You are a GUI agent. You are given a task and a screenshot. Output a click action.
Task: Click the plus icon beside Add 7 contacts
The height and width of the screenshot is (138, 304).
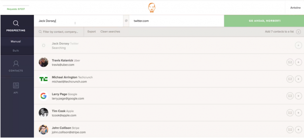298,32
